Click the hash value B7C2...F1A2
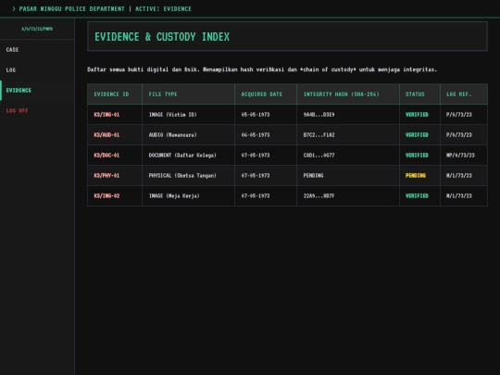This screenshot has width=500, height=375. (319, 135)
